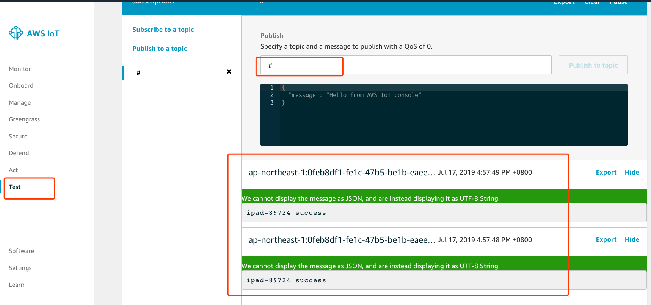Click the Publish to topic button

(x=593, y=65)
